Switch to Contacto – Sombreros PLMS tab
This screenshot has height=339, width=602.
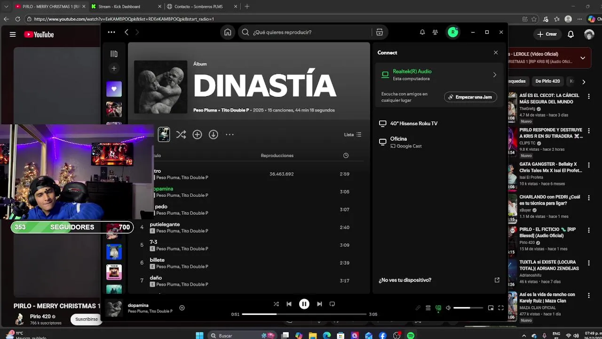[x=202, y=7]
